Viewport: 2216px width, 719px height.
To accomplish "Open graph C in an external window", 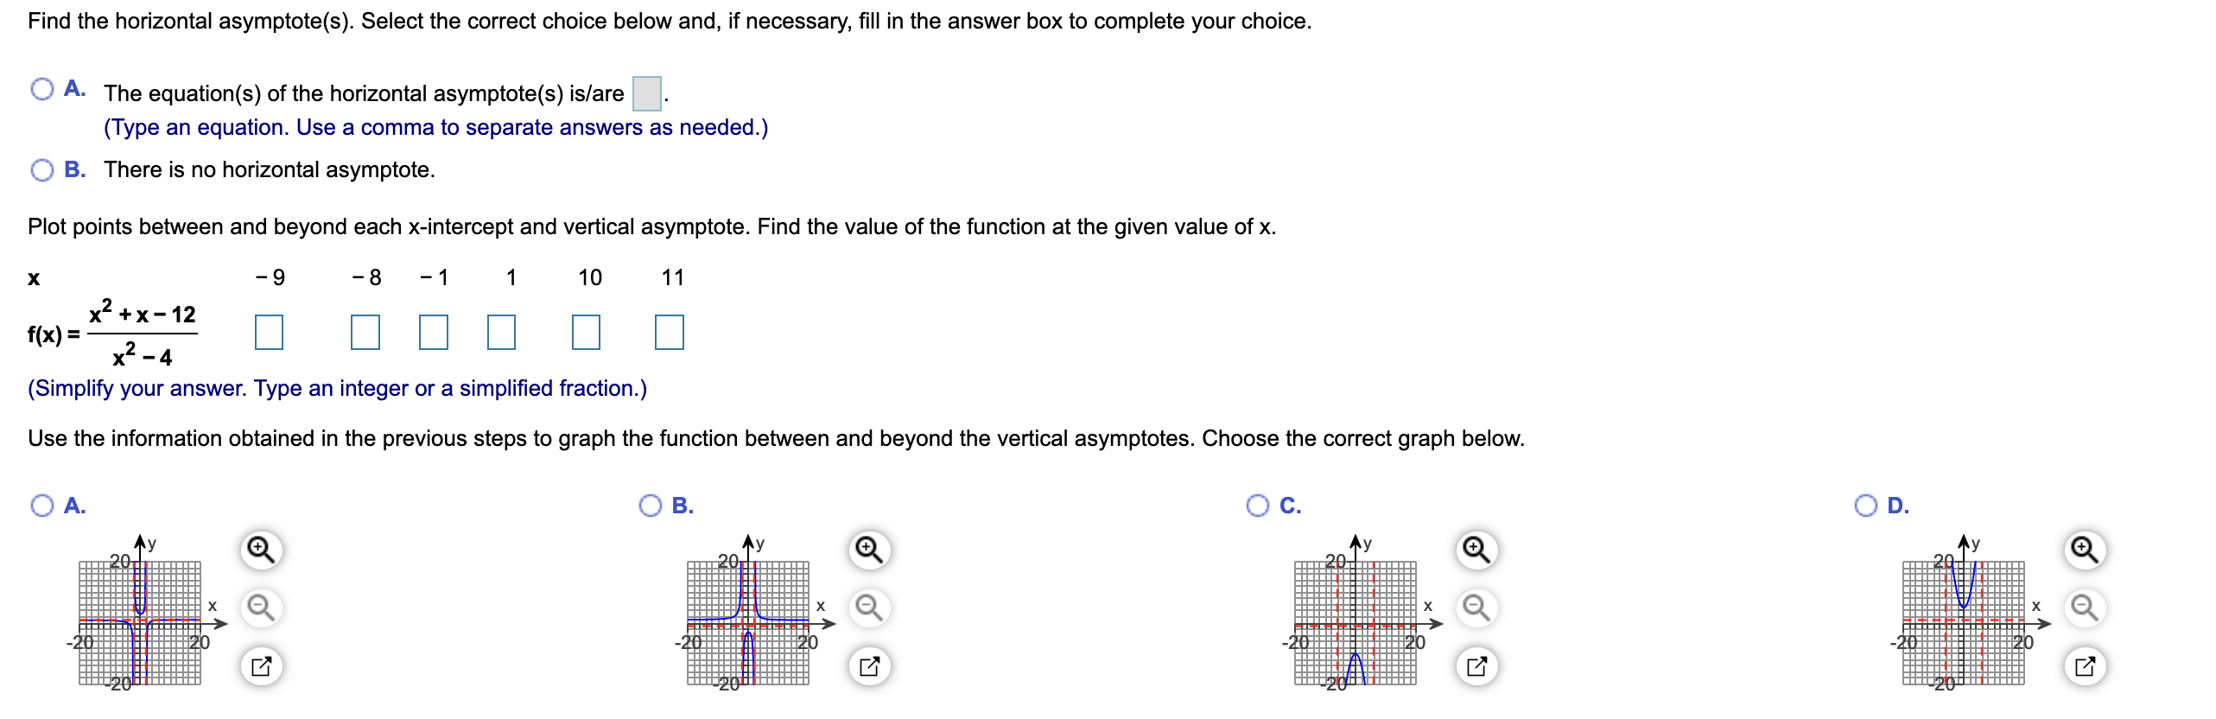I will 1477,665.
